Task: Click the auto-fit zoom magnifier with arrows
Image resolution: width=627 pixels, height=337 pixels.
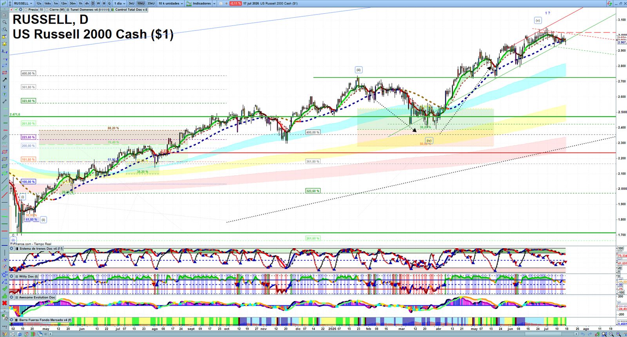Action: point(604,334)
